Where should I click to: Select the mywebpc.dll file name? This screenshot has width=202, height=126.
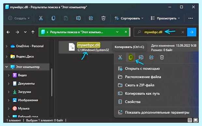89,45
